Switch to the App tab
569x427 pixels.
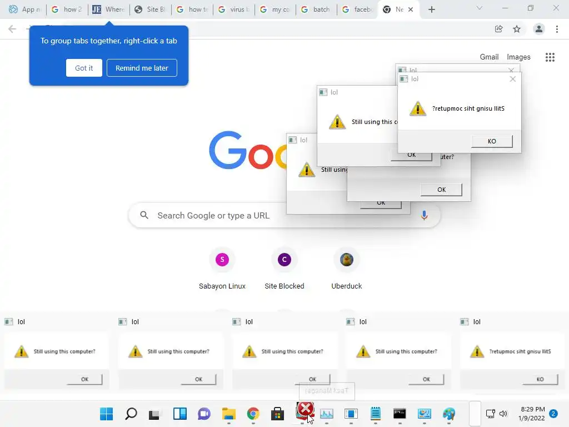[x=24, y=9]
